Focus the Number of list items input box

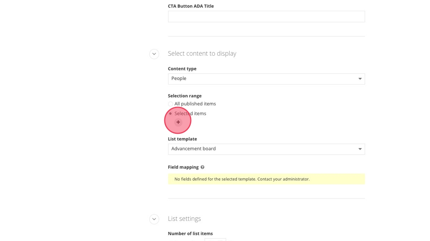(x=215, y=239)
